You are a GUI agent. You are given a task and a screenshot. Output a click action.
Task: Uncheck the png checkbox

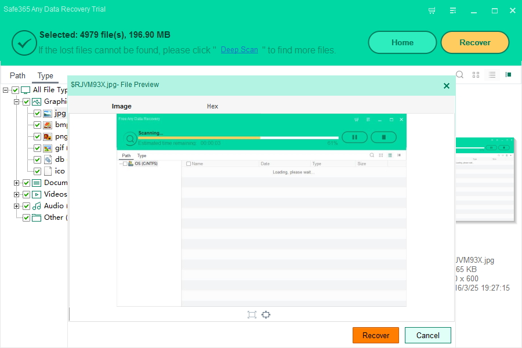(37, 137)
